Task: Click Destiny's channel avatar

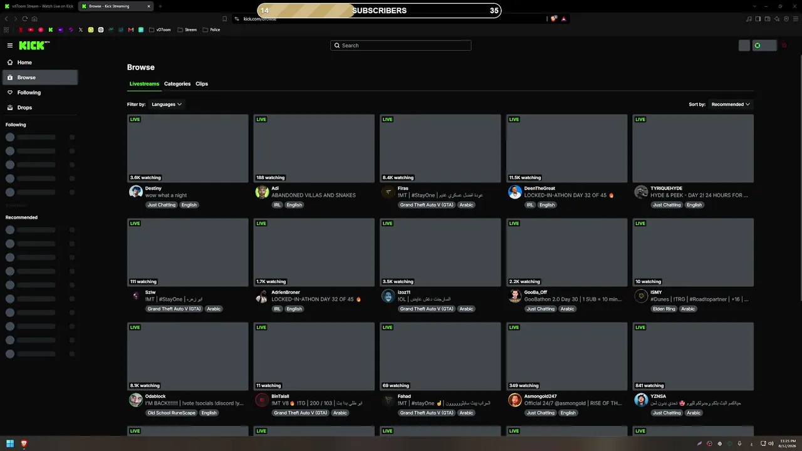Action: 136,192
